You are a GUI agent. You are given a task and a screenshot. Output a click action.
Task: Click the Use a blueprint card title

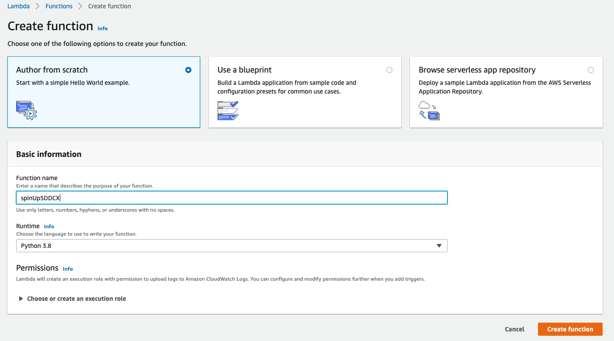(244, 70)
